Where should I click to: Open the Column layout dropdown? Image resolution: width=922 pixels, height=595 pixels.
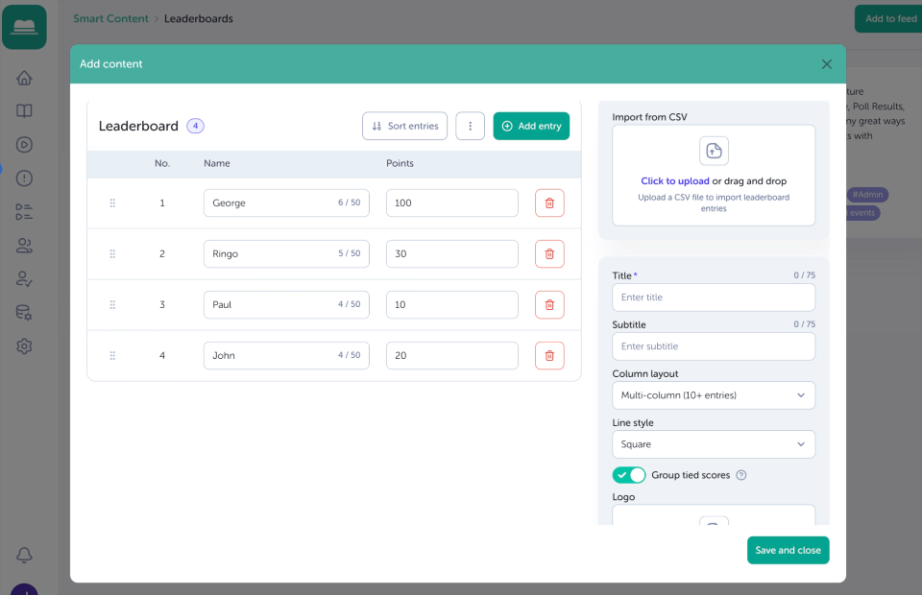coord(714,395)
